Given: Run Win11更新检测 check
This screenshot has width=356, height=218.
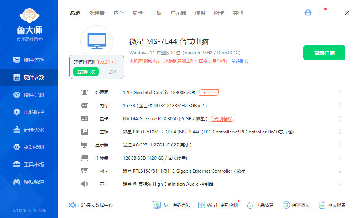Looking at the screenshot, I should [x=218, y=205].
